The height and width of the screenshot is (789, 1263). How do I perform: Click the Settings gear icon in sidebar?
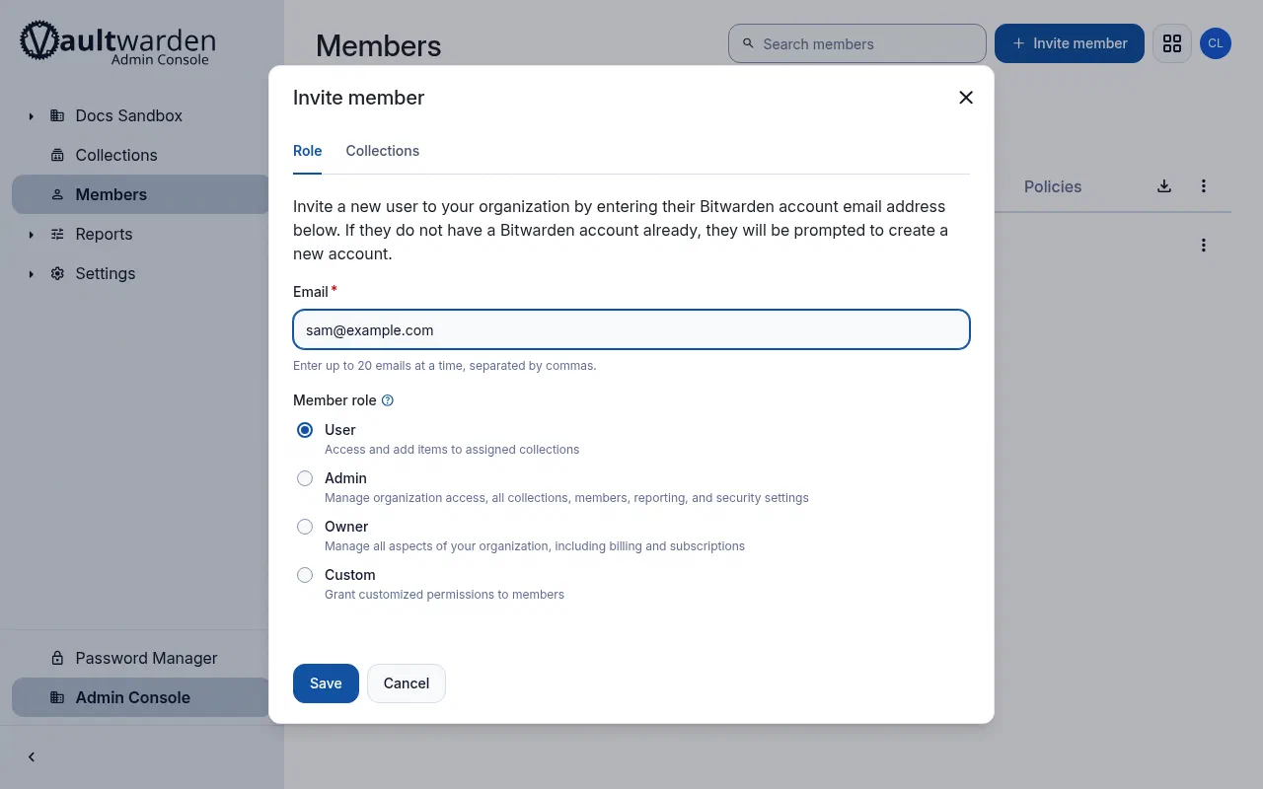click(57, 273)
